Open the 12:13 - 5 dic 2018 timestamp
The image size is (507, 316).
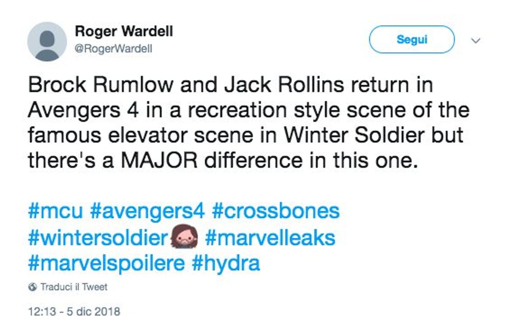click(x=74, y=311)
